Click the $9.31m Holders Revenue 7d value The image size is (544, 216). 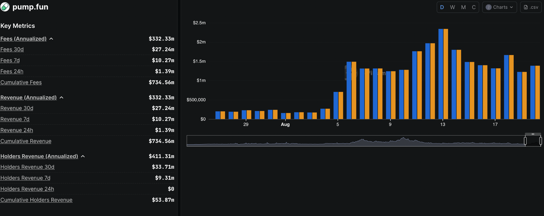165,178
